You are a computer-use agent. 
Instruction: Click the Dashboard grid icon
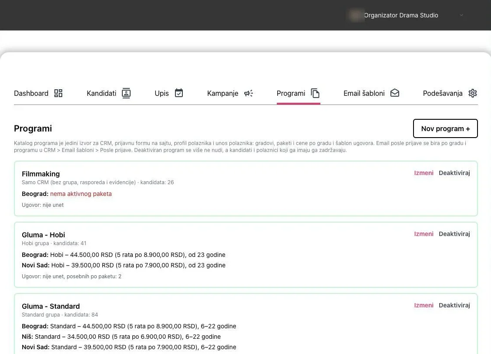coord(58,93)
